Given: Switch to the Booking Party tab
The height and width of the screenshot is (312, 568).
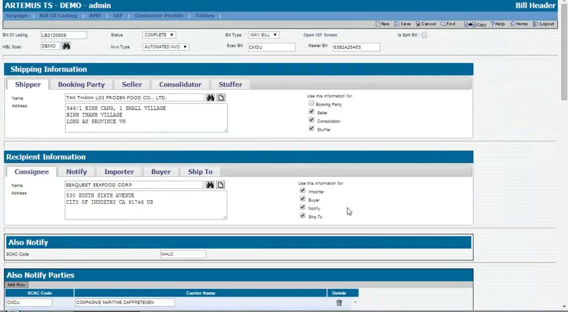Looking at the screenshot, I should point(81,84).
